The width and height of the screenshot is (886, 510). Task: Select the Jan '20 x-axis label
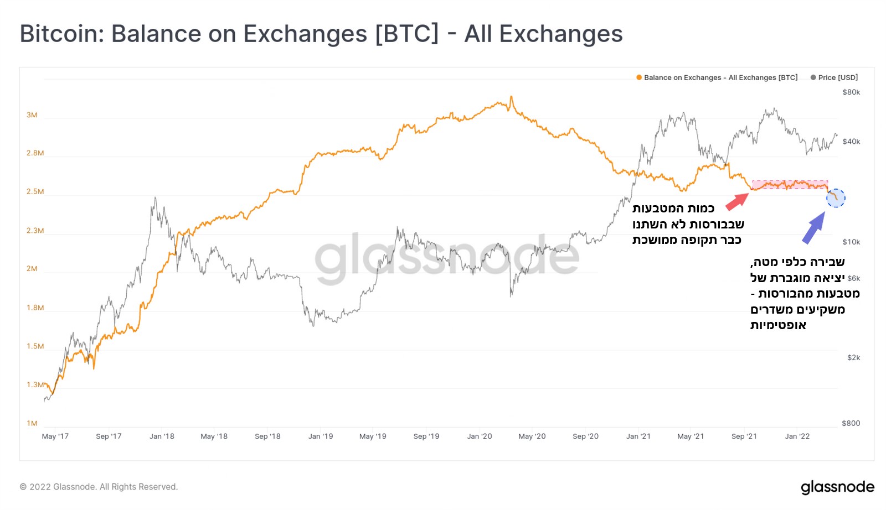tap(480, 436)
